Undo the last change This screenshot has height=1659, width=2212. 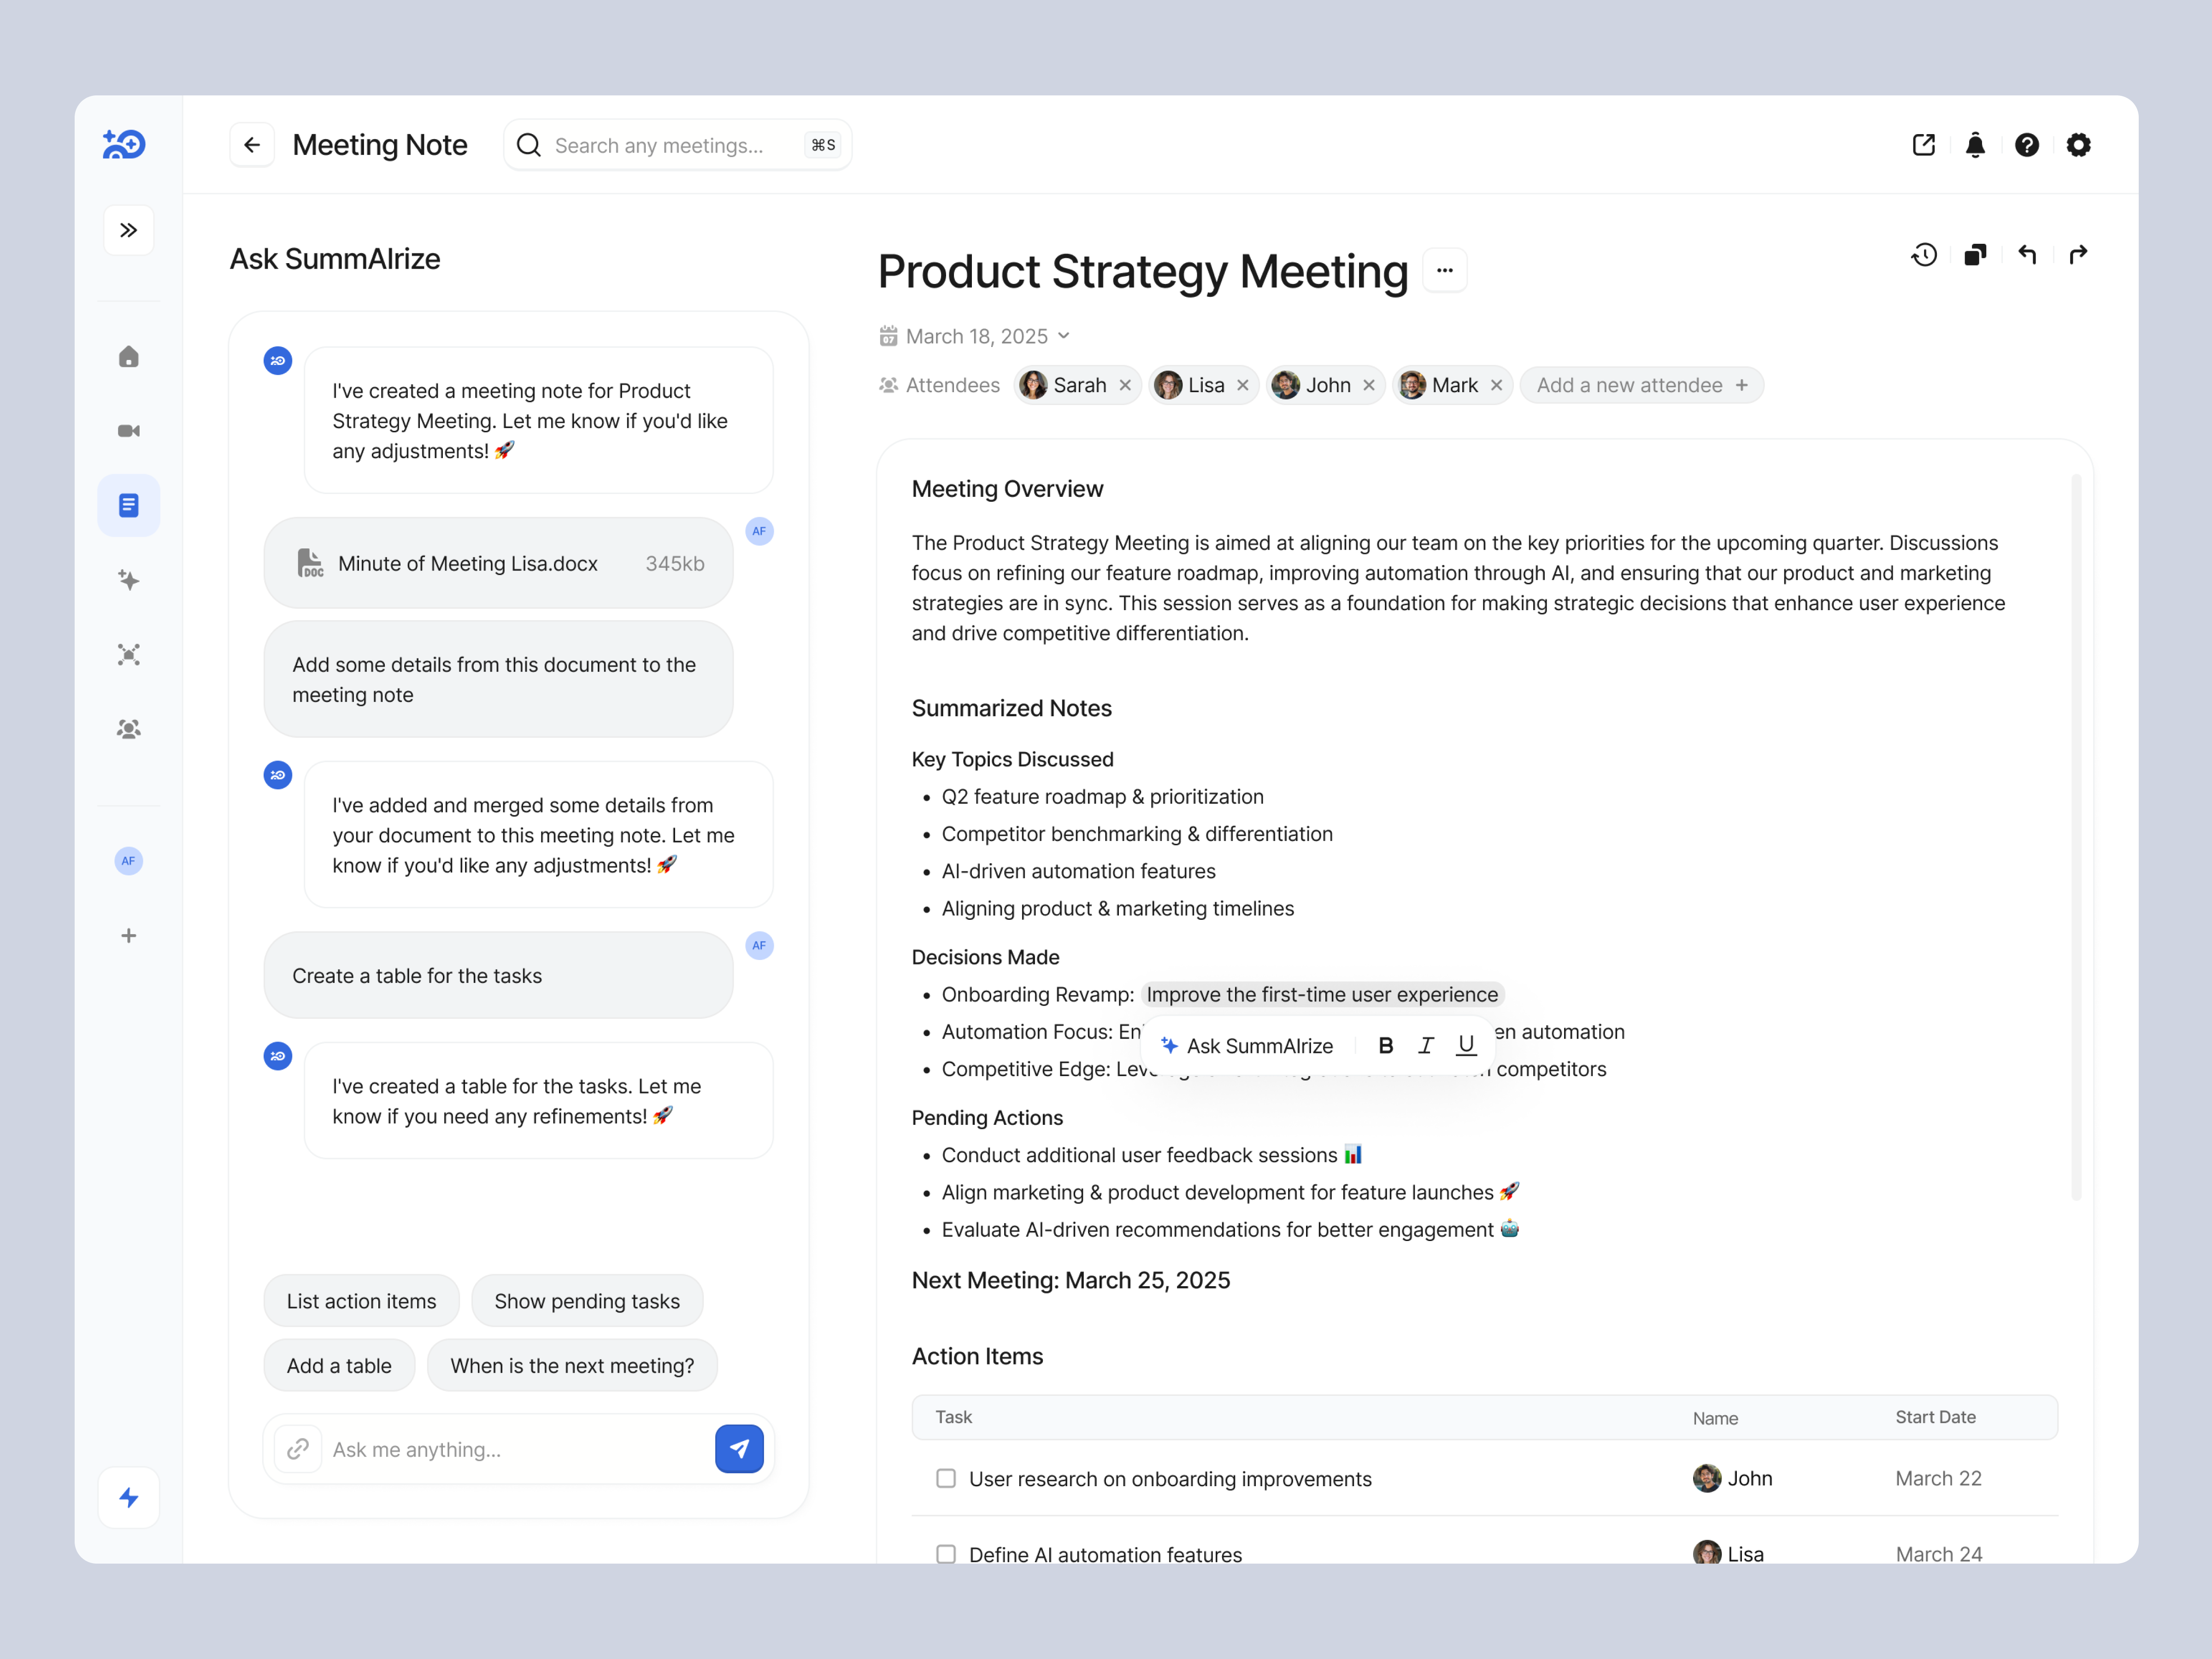2027,255
